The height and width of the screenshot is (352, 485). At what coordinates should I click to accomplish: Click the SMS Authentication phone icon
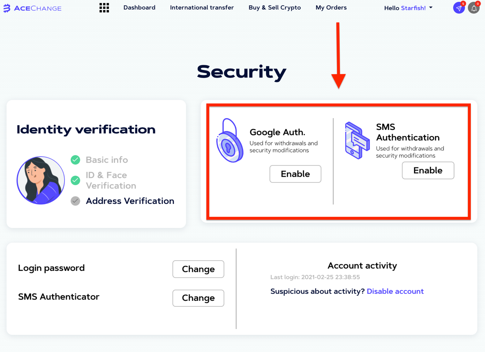357,141
